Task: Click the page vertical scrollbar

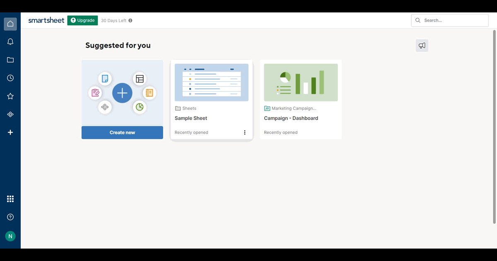Action: click(x=494, y=126)
